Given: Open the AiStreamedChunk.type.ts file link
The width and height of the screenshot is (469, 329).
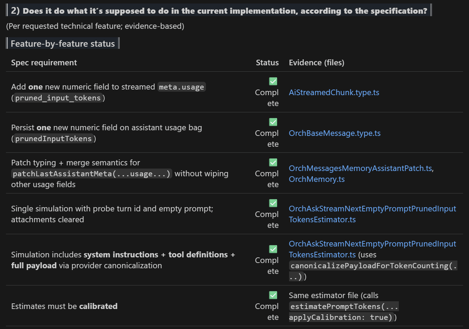Looking at the screenshot, I should (334, 92).
